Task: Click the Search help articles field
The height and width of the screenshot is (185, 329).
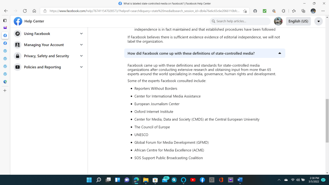Action: tap(243, 21)
